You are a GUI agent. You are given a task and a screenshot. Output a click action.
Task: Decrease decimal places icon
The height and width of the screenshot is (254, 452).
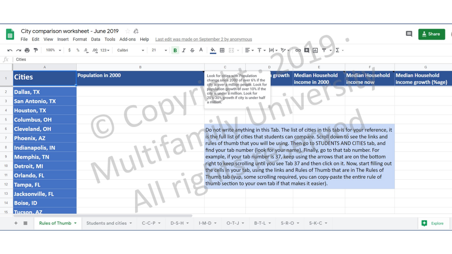click(86, 50)
